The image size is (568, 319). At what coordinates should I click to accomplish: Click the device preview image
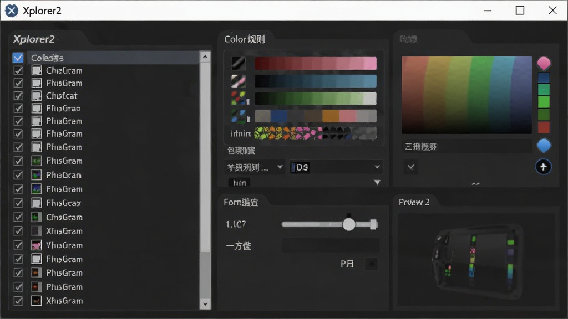tap(478, 262)
